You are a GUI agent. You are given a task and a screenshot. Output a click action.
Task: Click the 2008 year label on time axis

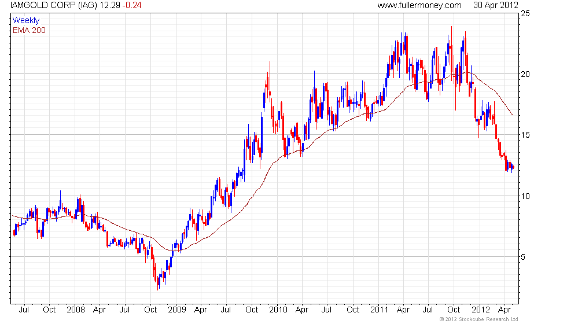click(76, 310)
